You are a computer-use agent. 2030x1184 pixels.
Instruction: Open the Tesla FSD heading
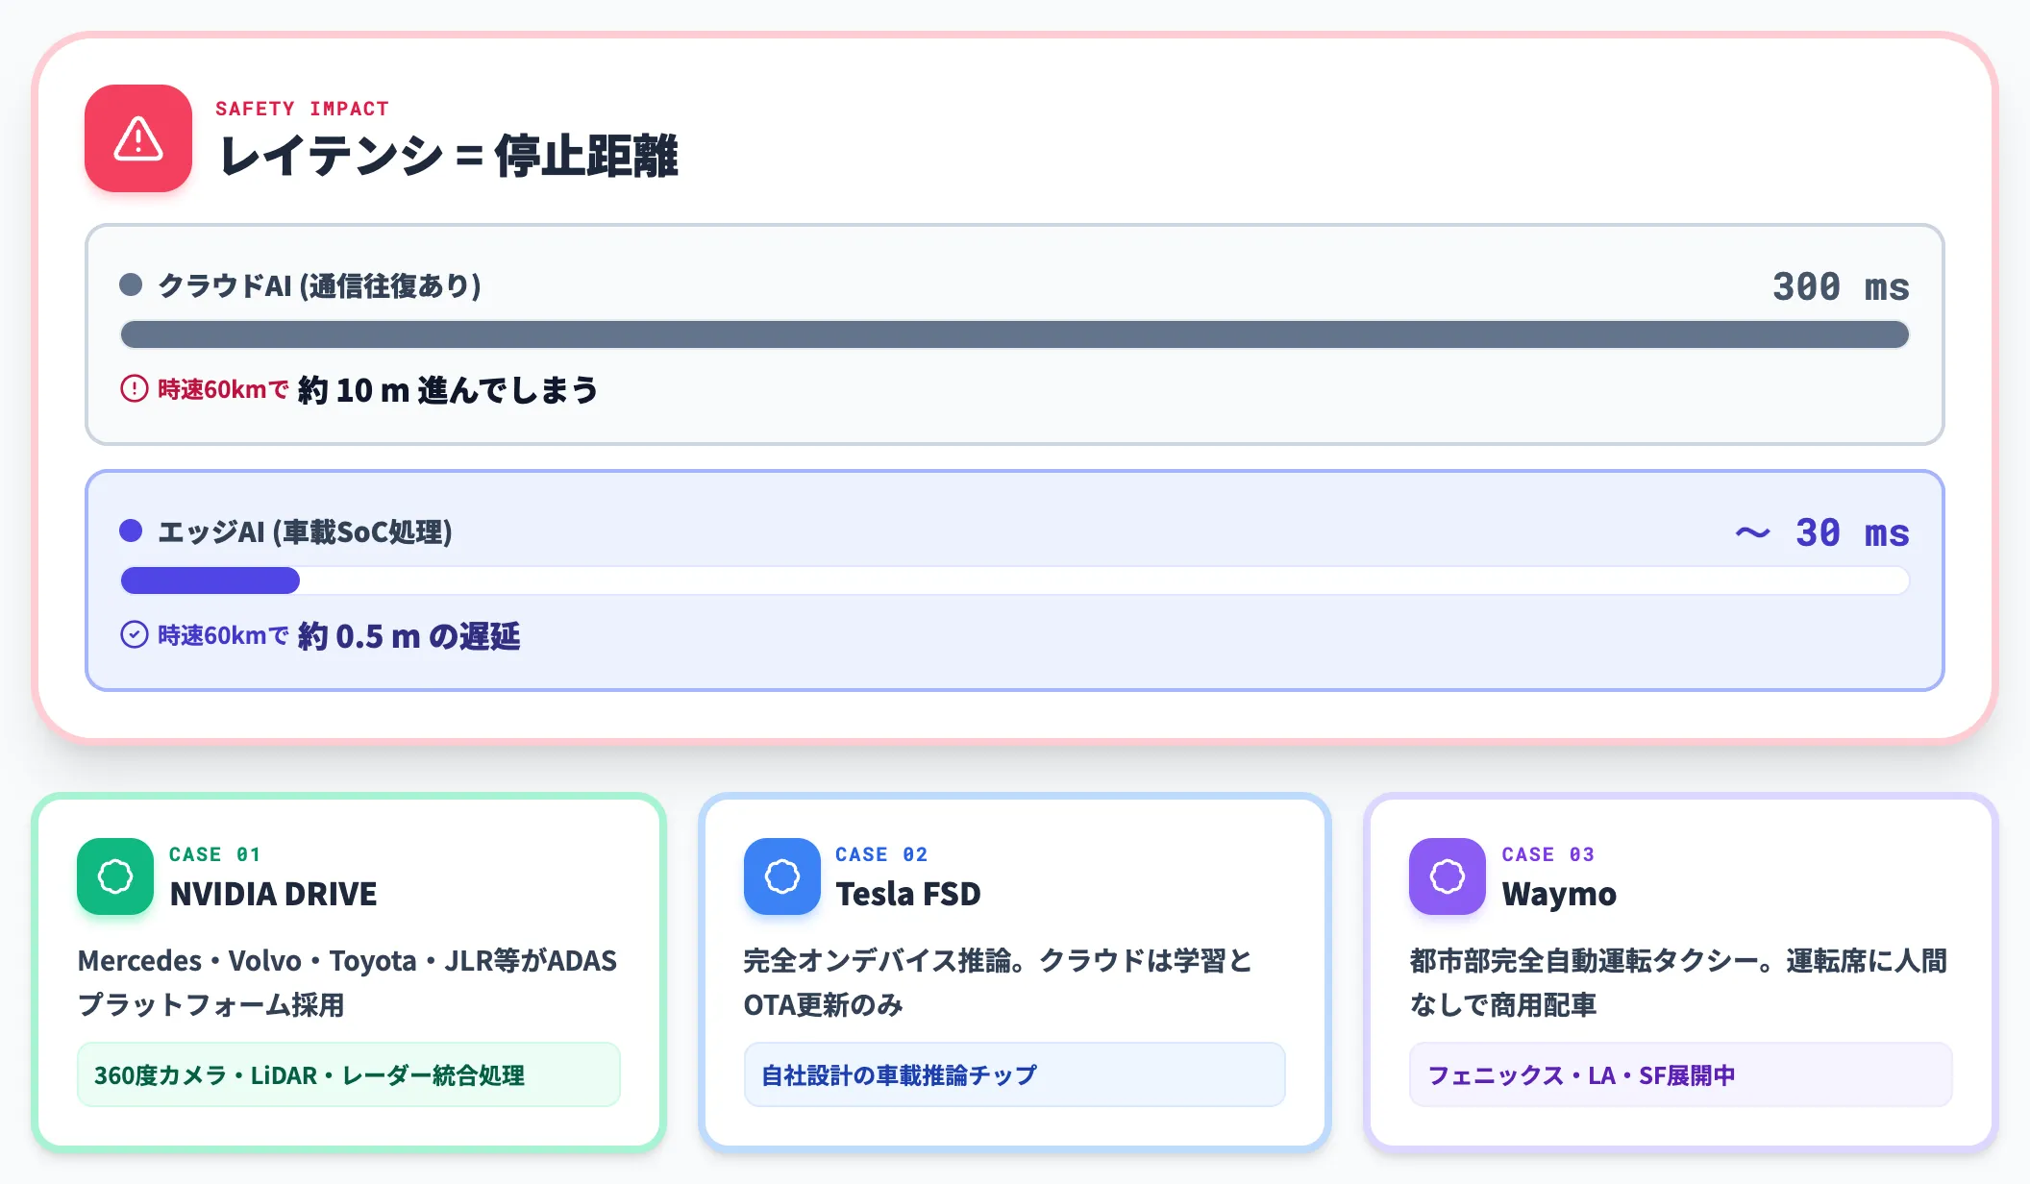pos(908,894)
